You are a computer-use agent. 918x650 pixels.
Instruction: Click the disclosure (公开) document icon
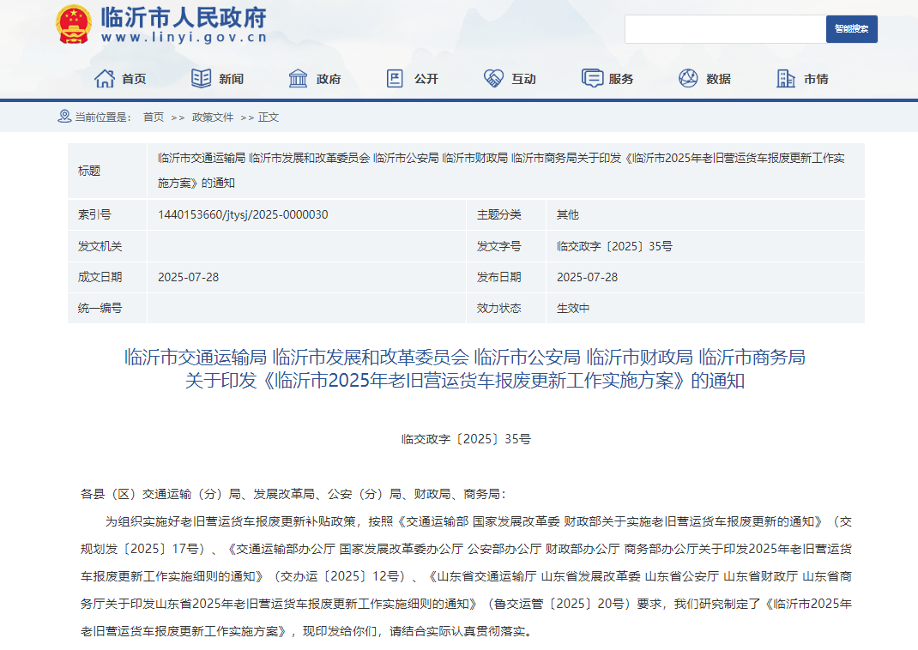[x=395, y=79]
